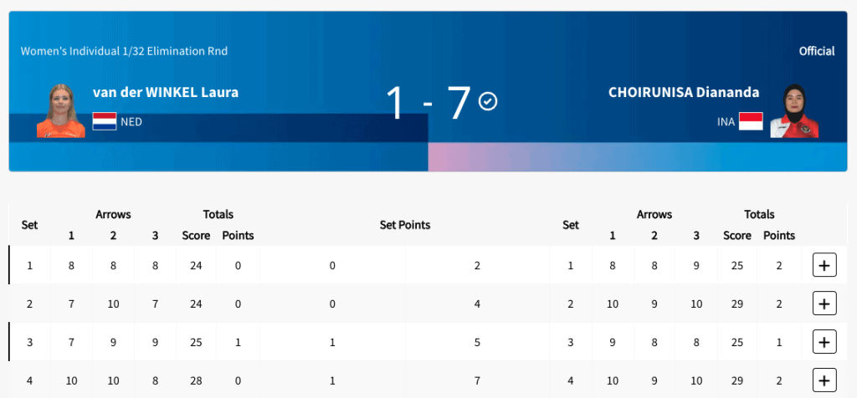
Task: Click Choirunisa's set 2 score of 29
Action: [737, 304]
